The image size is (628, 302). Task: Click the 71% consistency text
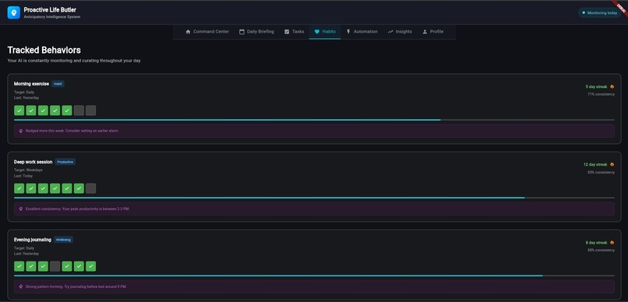tap(601, 94)
